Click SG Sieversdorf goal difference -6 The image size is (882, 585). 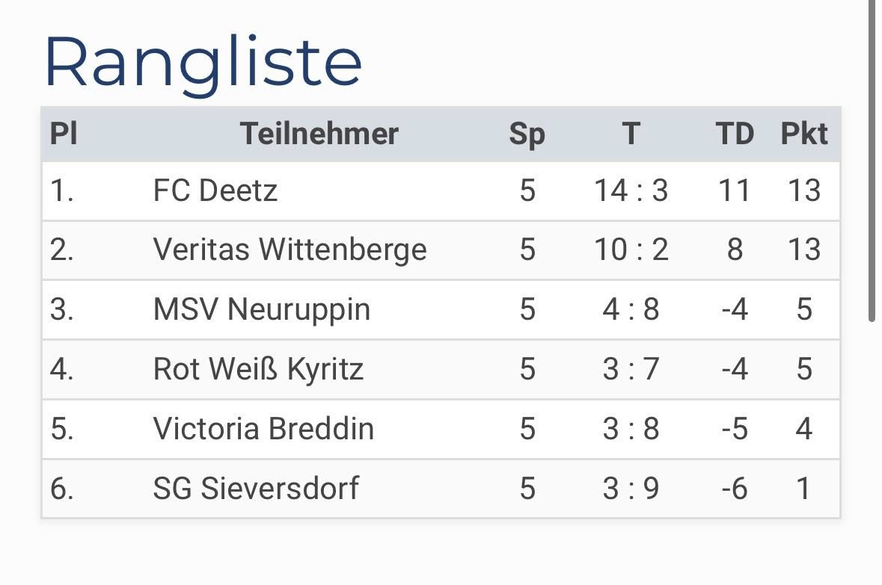[x=735, y=489]
